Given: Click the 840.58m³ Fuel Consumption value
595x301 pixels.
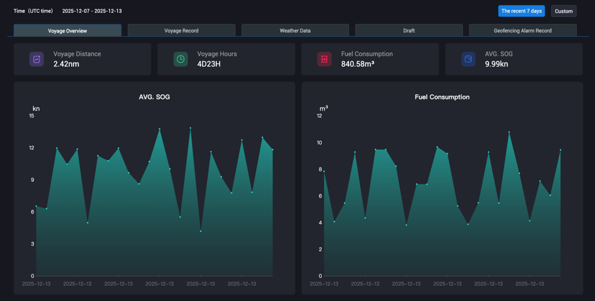Looking at the screenshot, I should coord(357,64).
